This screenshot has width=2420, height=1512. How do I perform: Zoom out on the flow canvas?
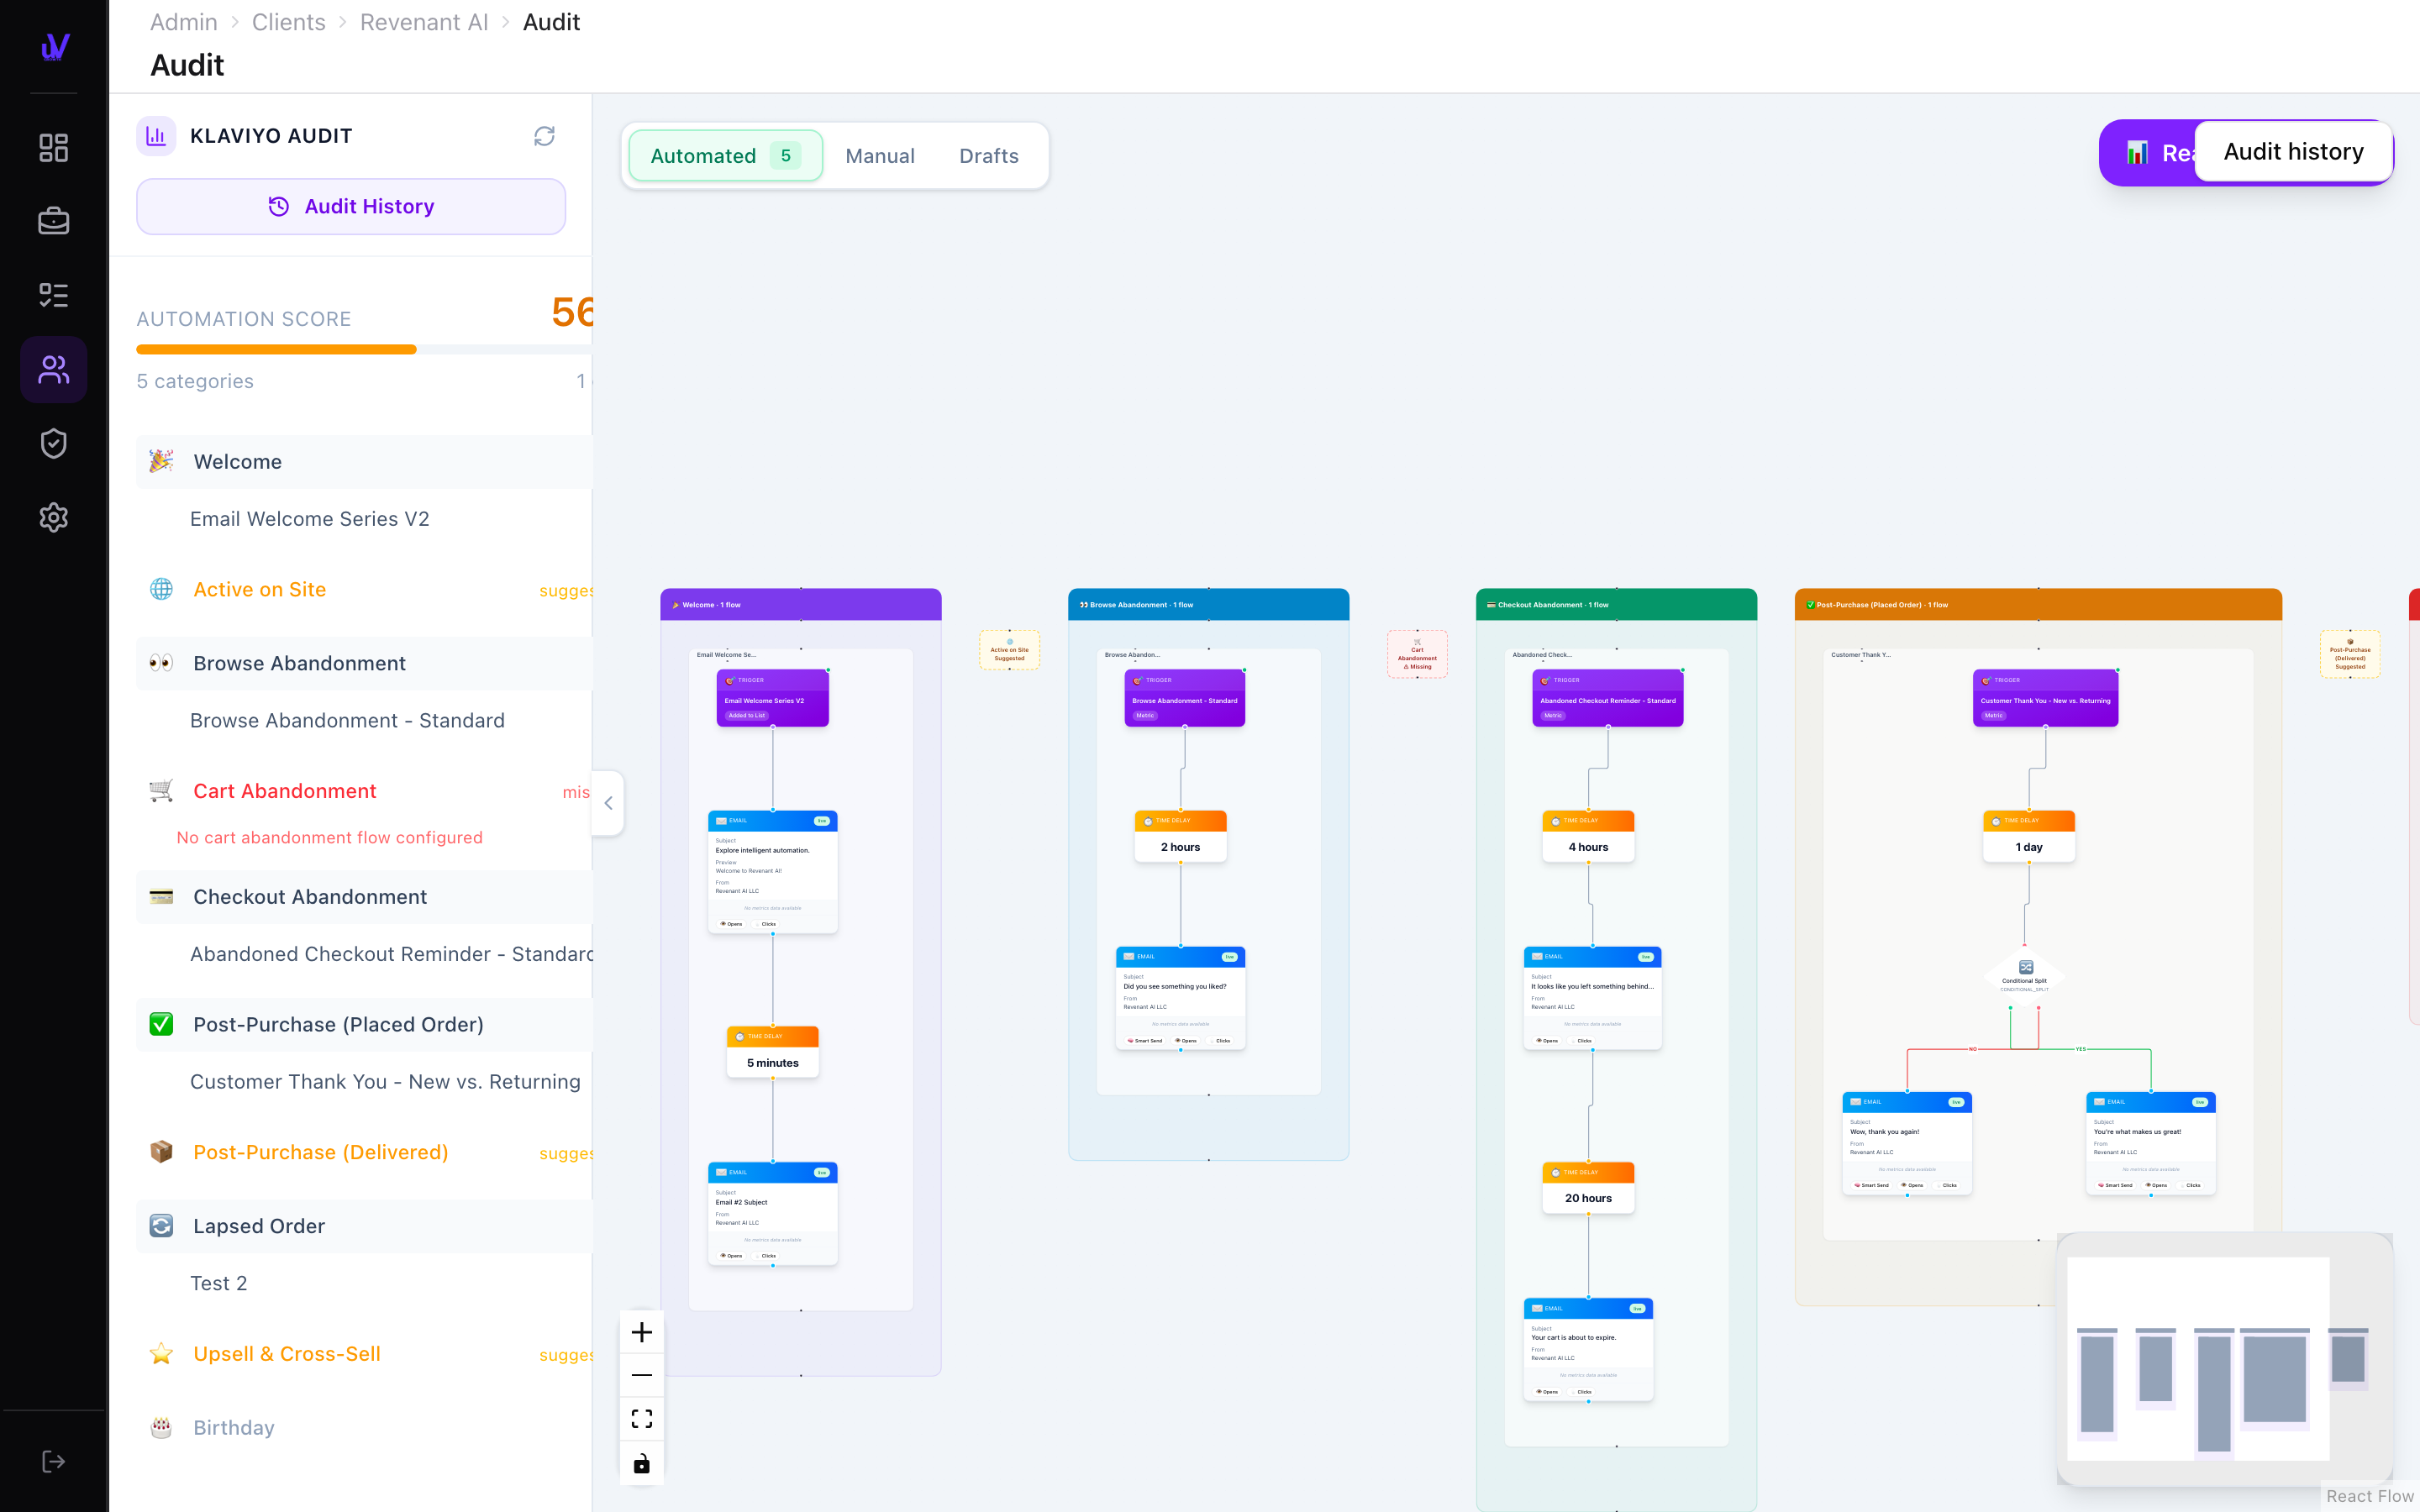642,1375
